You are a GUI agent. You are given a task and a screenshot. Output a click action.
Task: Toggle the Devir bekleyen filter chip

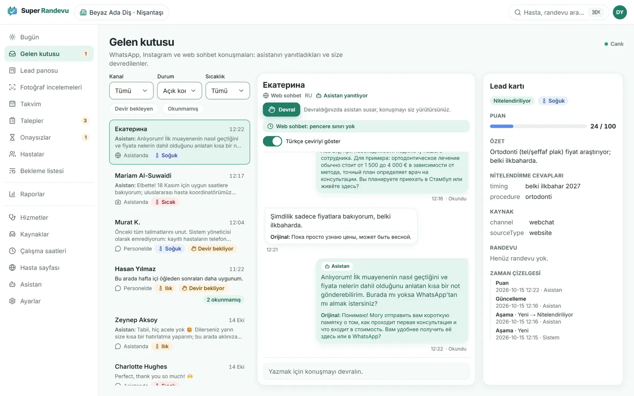click(x=134, y=109)
